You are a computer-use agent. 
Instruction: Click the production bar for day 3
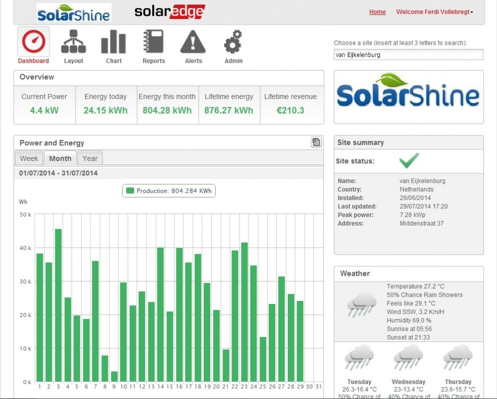[58, 305]
